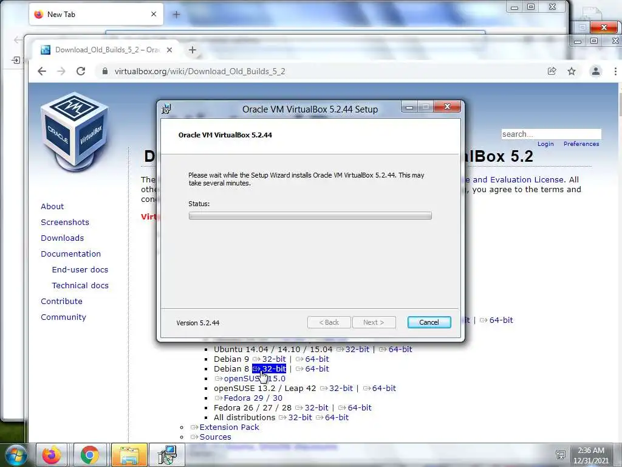Image resolution: width=622 pixels, height=467 pixels.
Task: Switch to VirtualBox installer taskbar icon
Action: tap(167, 455)
